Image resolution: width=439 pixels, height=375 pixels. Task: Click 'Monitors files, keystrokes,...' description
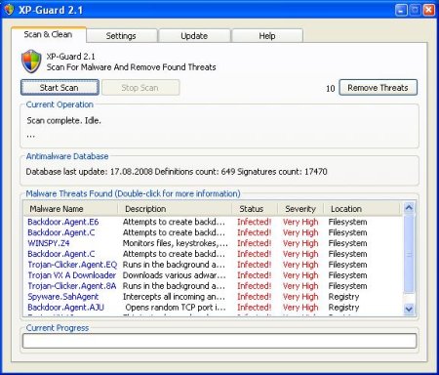pos(176,243)
